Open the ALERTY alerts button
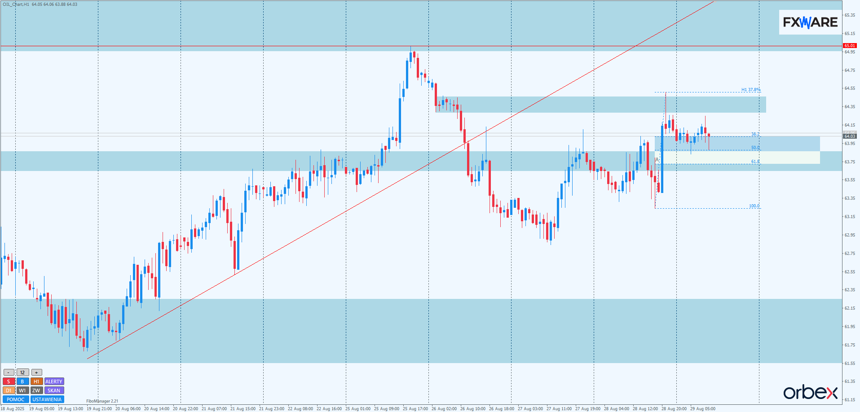This screenshot has height=412, width=860. pyautogui.click(x=54, y=381)
